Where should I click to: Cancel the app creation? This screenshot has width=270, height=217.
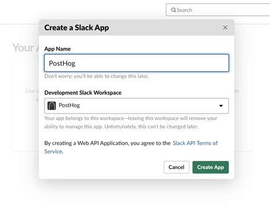(177, 167)
